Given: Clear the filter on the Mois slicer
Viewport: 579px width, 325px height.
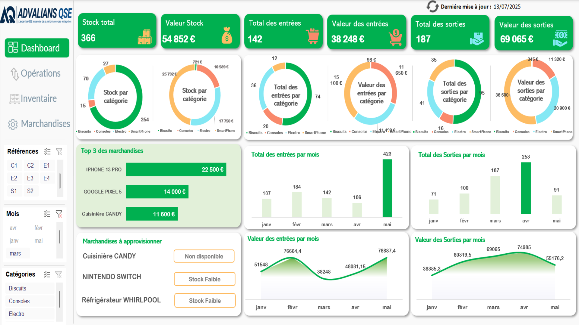Looking at the screenshot, I should pyautogui.click(x=59, y=214).
